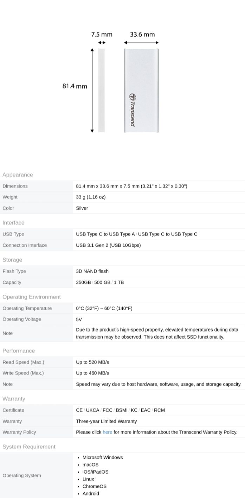Click the 81.4 mm height arrow
Image resolution: width=245 pixels, height=498 pixels.
(92, 91)
